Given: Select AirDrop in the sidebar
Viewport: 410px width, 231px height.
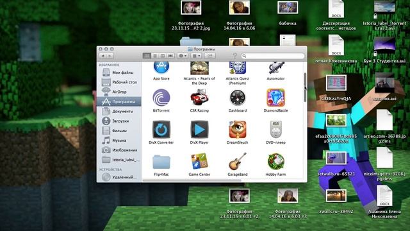Looking at the screenshot, I should pos(119,92).
